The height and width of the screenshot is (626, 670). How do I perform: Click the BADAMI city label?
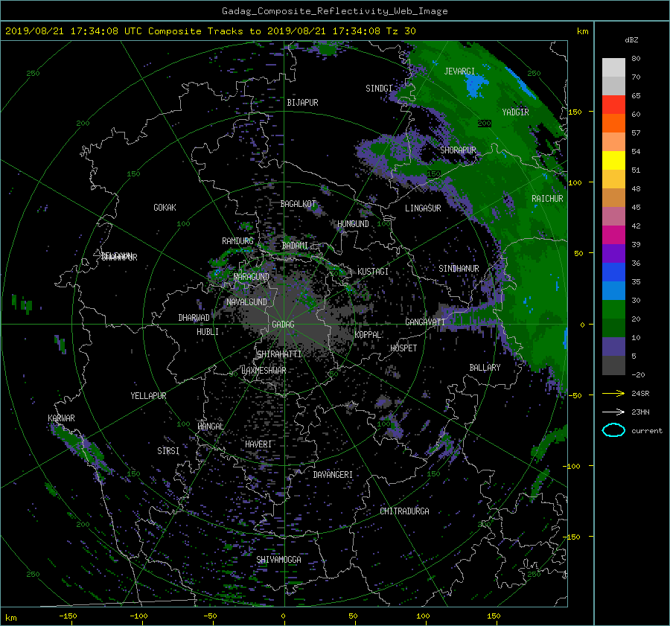coord(295,246)
